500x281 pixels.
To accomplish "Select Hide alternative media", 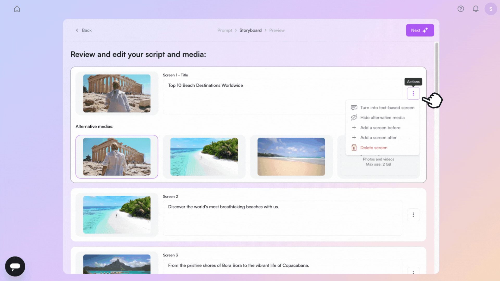I will click(383, 118).
